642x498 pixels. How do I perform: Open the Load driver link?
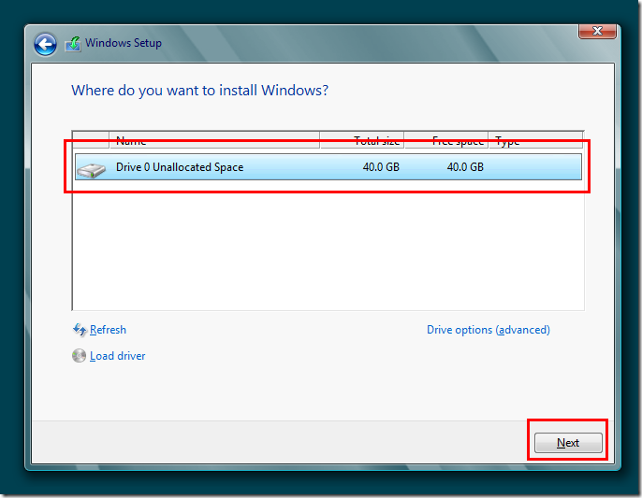[118, 356]
